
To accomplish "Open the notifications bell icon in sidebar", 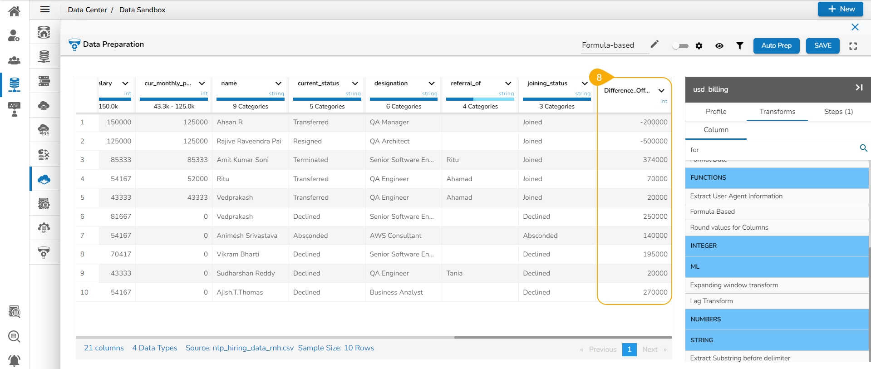I will pos(14,361).
